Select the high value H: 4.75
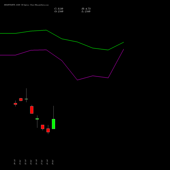 pyautogui.click(x=86, y=9)
